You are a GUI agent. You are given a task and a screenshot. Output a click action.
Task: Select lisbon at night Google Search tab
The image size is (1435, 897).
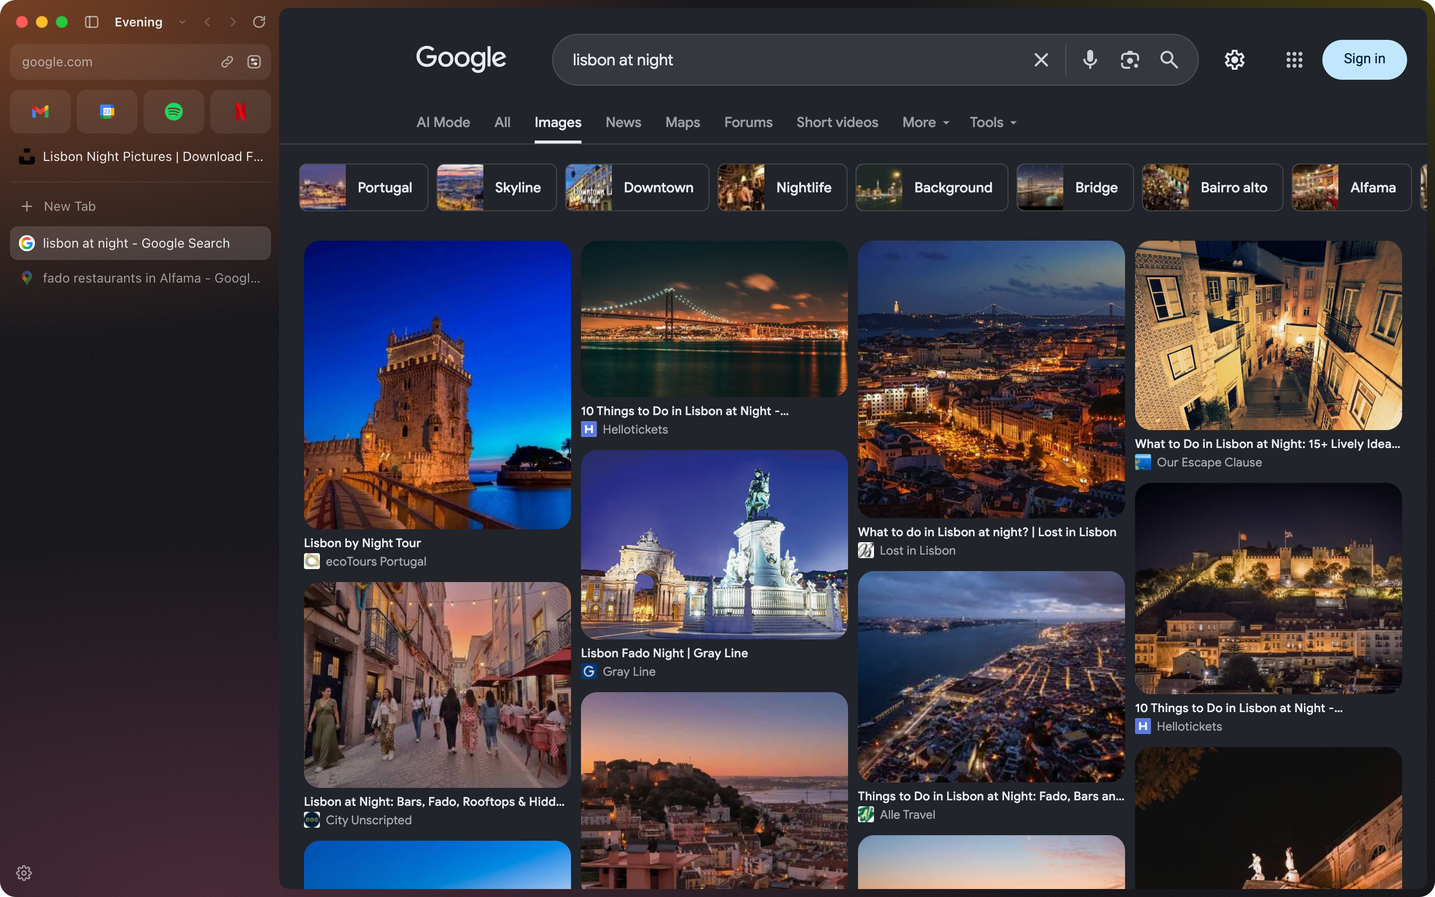tap(141, 243)
